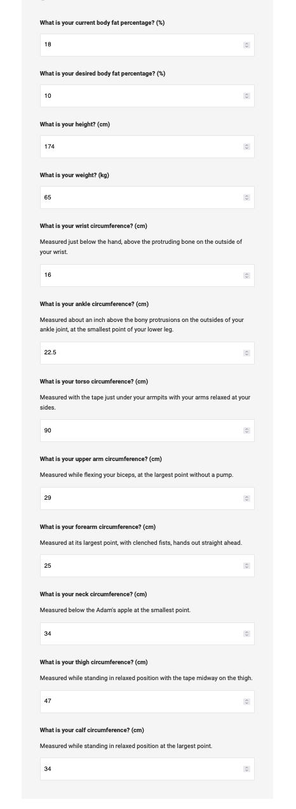Viewport: 296px width, 809px height.
Task: Click the current body fat percentage field
Action: point(147,45)
